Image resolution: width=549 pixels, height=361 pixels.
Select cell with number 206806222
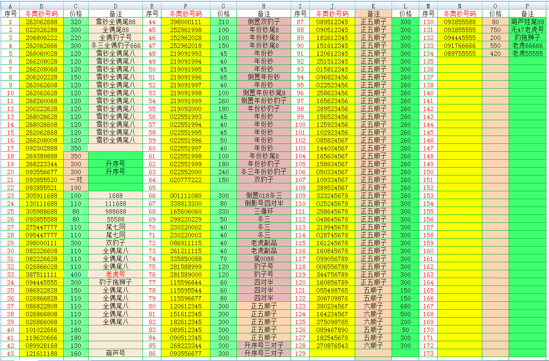[x=41, y=38]
